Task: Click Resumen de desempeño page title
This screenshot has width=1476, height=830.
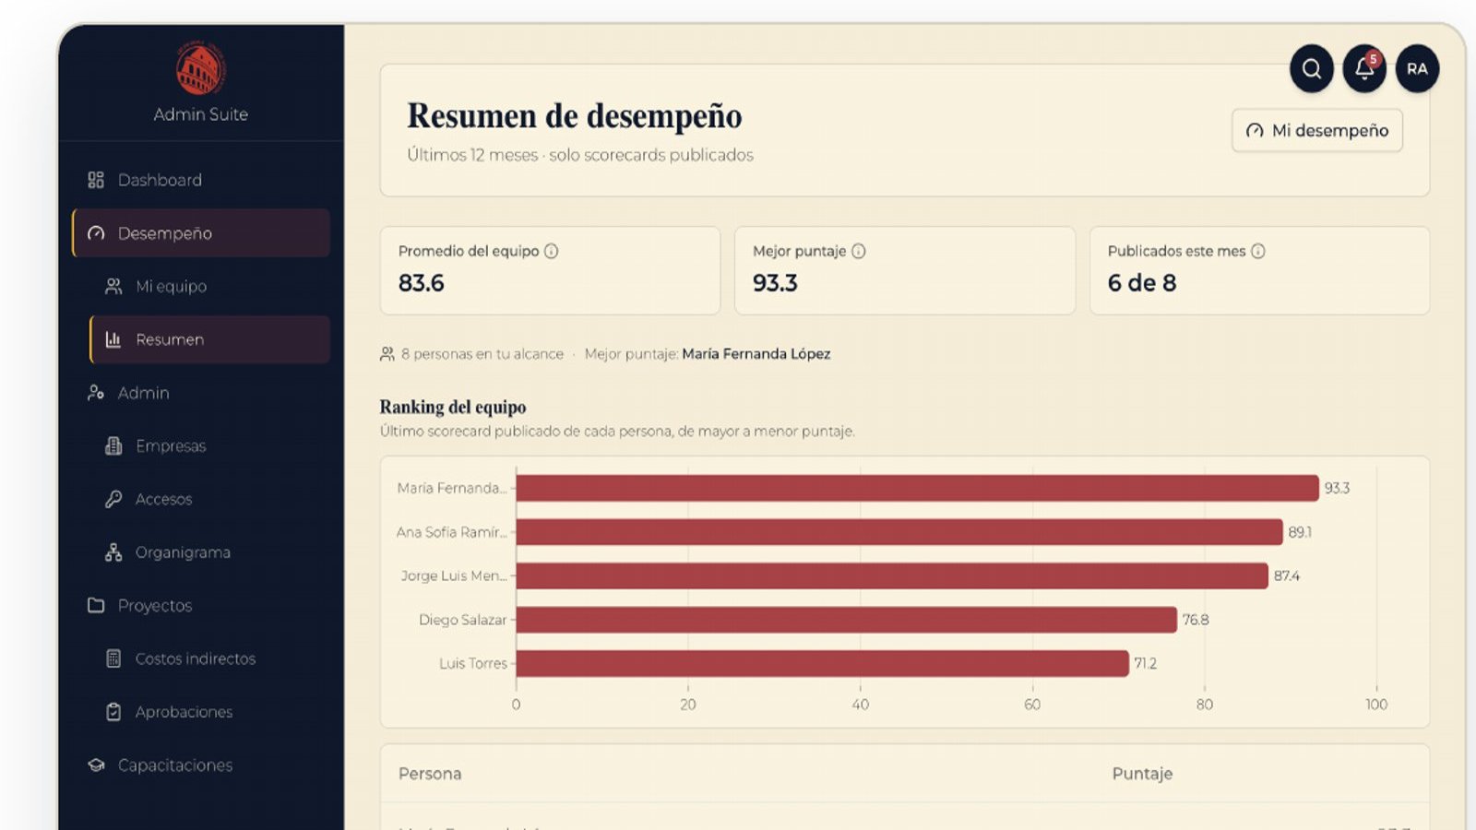Action: point(575,116)
